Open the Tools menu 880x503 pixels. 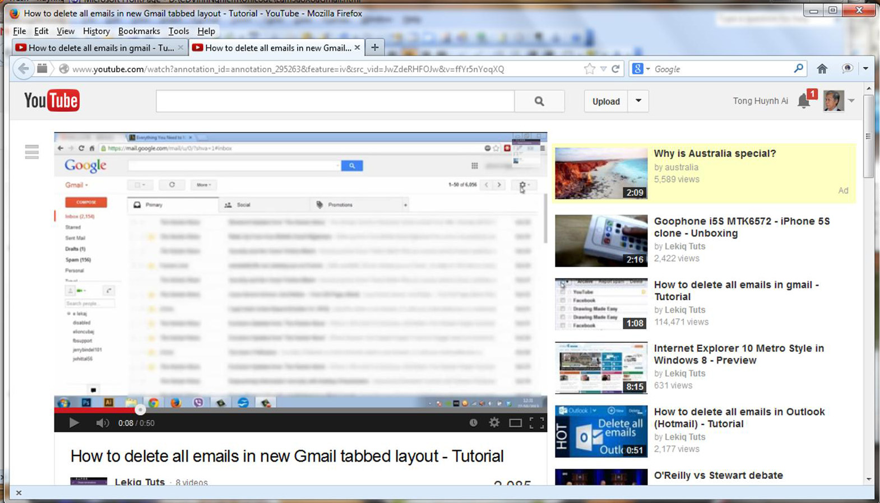tap(179, 31)
